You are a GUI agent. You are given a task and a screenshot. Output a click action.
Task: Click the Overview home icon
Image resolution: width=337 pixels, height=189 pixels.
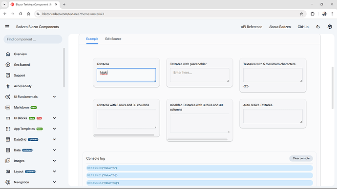tap(8, 54)
